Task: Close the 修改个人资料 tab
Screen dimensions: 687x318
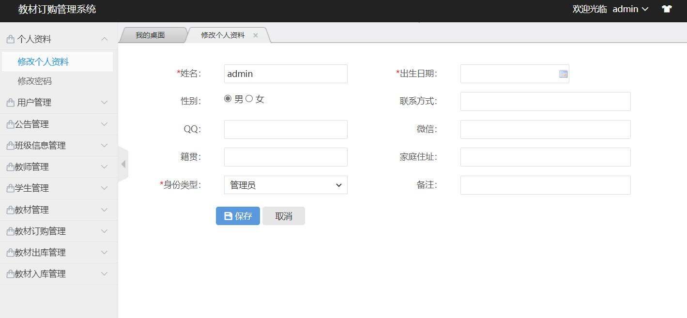Action: (256, 35)
